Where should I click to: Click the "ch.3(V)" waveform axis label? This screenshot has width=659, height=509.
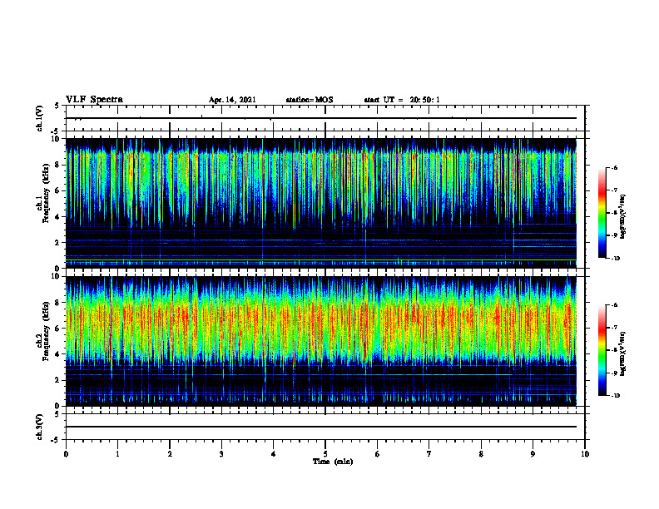(x=40, y=427)
